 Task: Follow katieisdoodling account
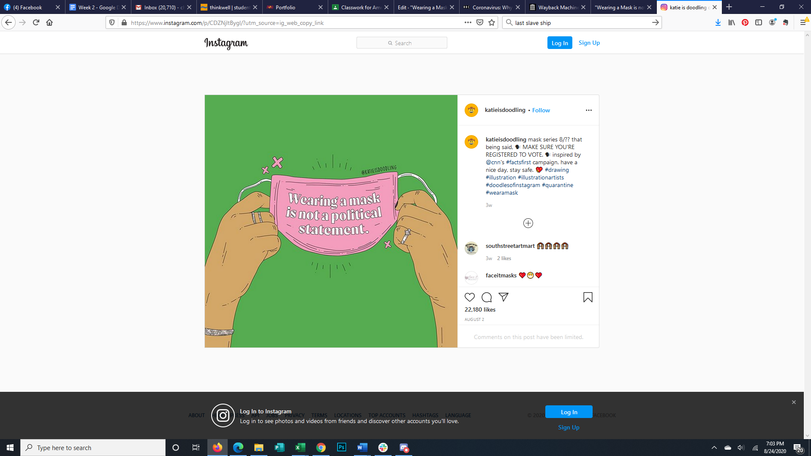point(541,110)
